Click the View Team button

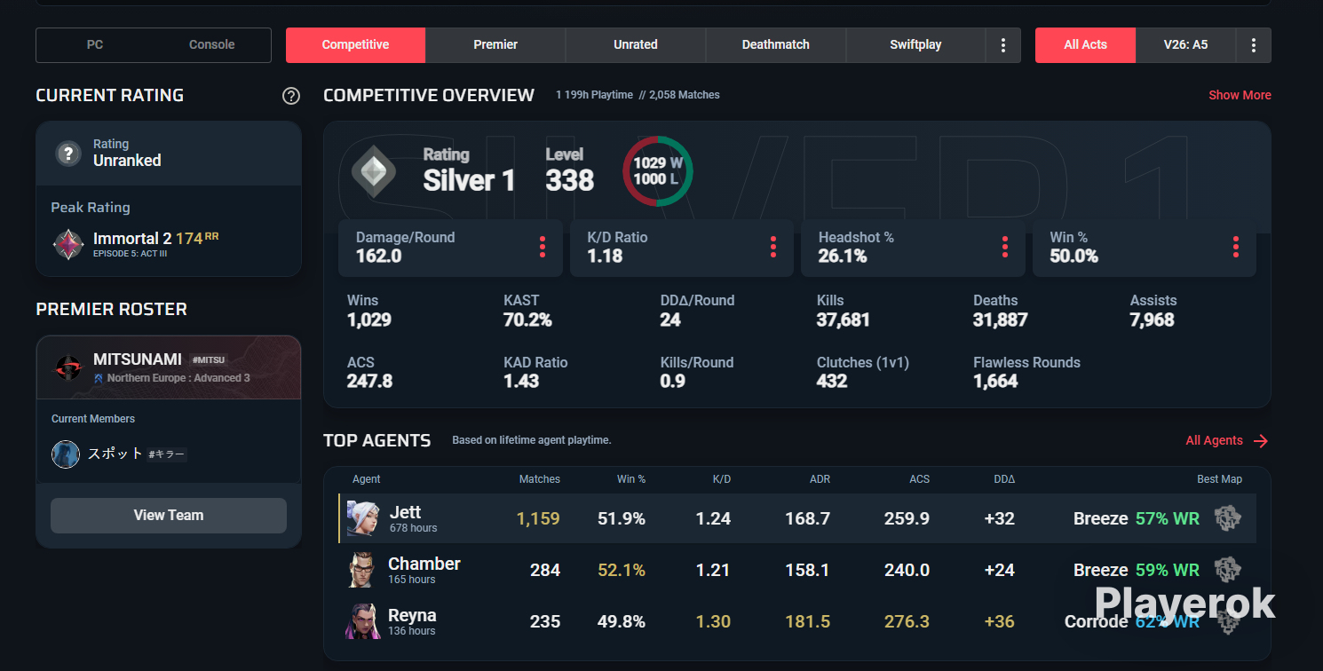(x=169, y=516)
